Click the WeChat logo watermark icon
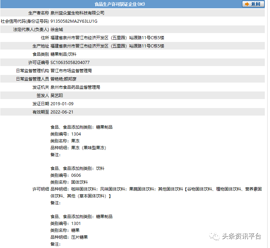The image size is (270, 248). click(x=215, y=236)
